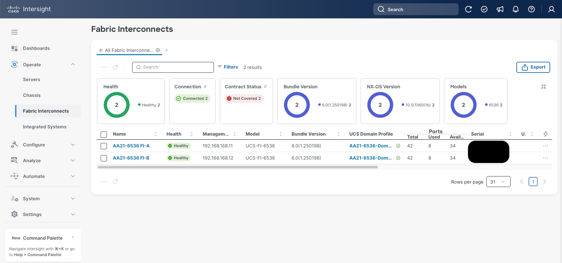Select the AA21-6536 FI-A row checkbox
The height and width of the screenshot is (263, 562).
point(104,146)
